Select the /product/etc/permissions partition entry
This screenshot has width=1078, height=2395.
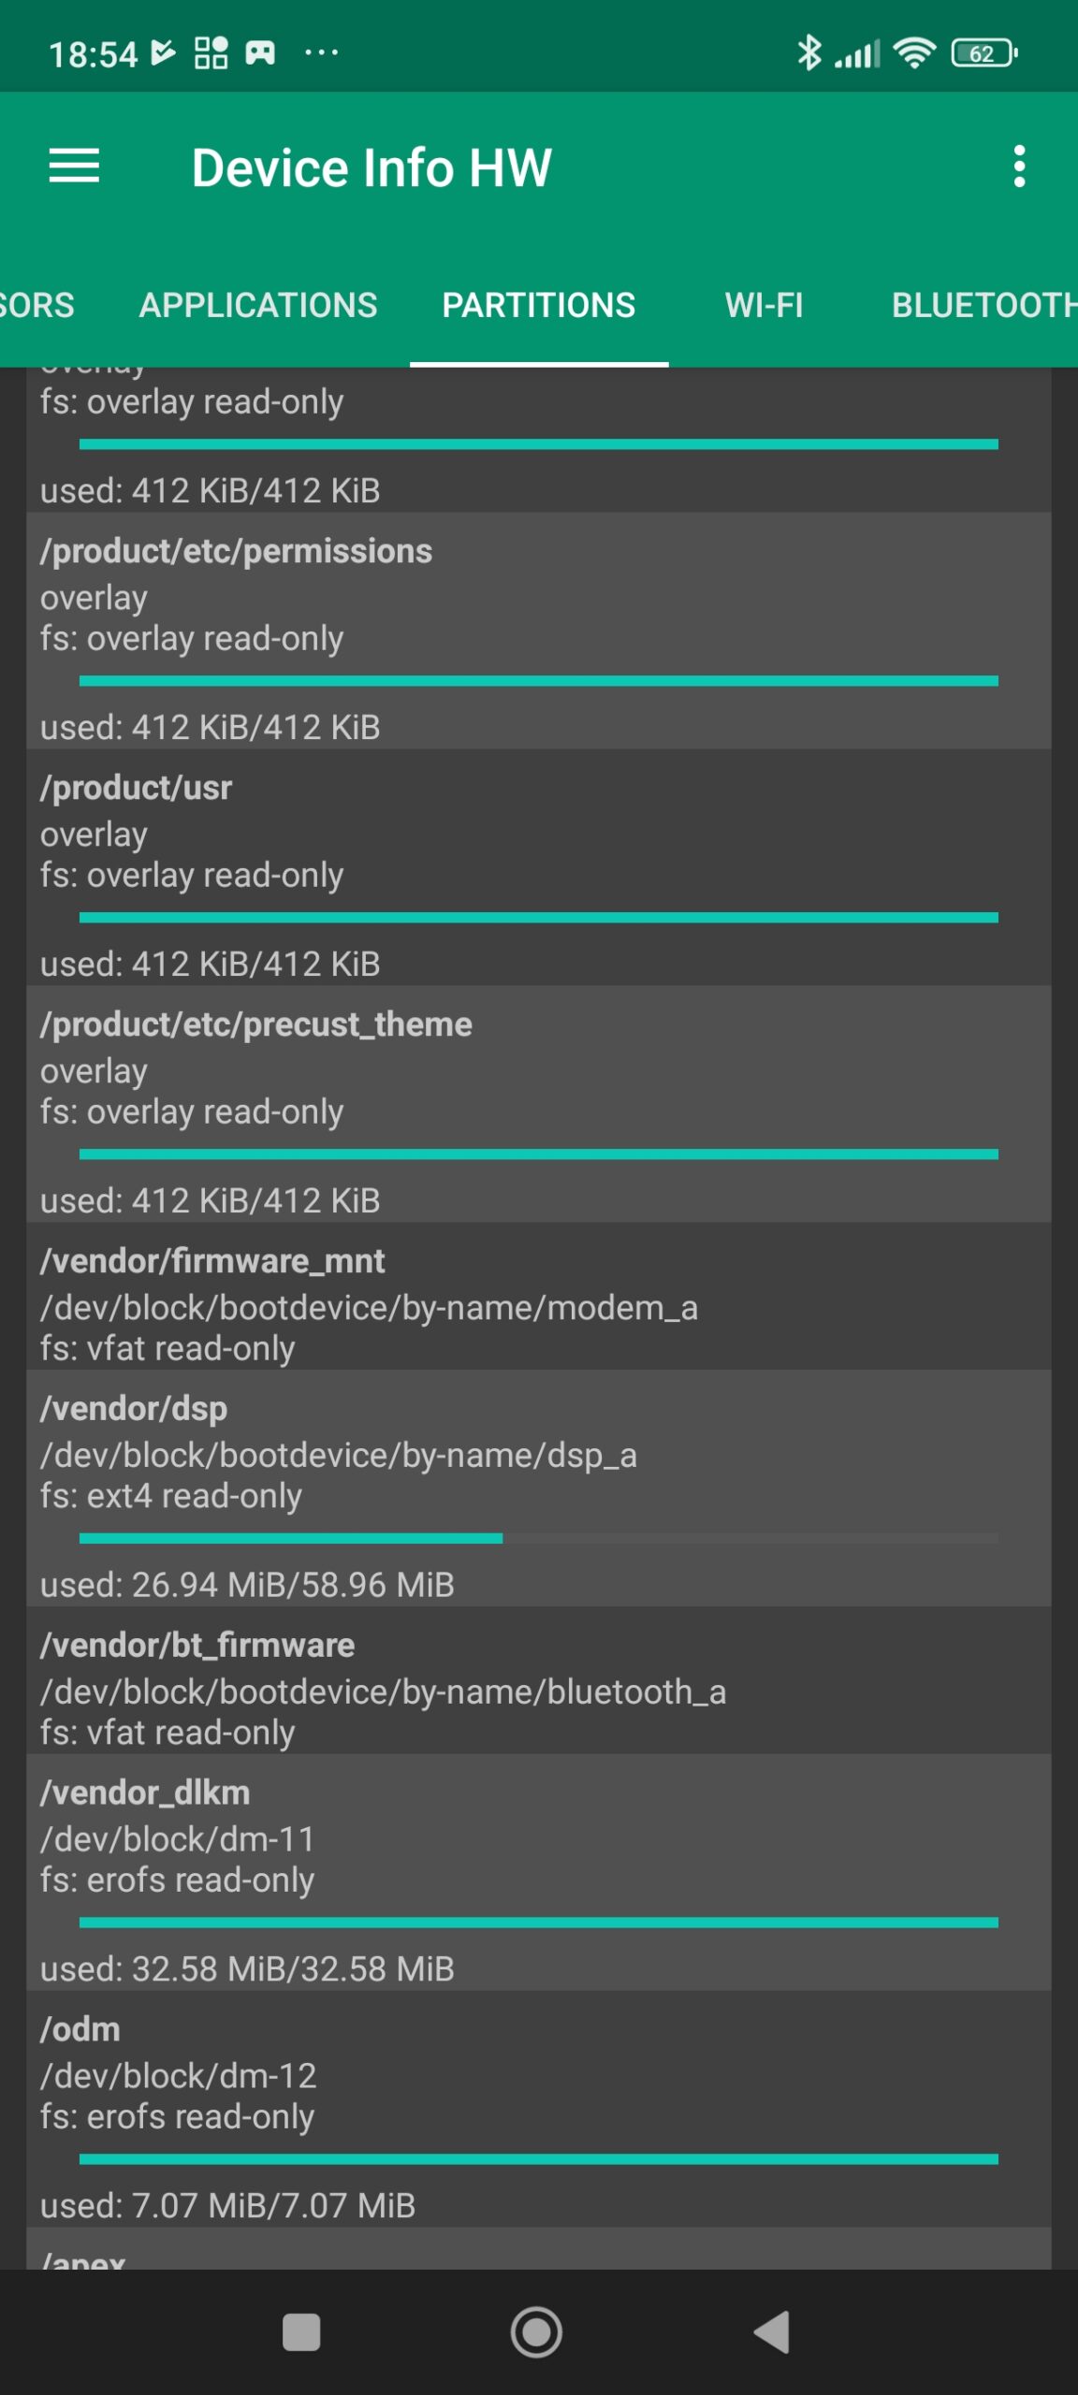[538, 631]
